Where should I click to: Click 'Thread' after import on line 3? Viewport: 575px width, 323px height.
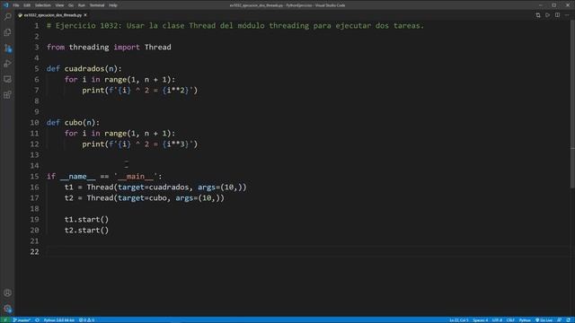click(158, 47)
